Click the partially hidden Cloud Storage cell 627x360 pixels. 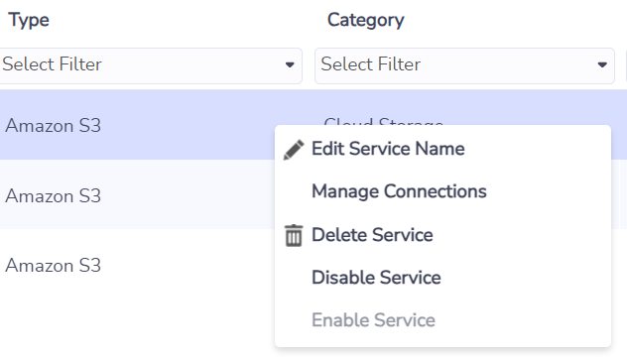coord(383,121)
